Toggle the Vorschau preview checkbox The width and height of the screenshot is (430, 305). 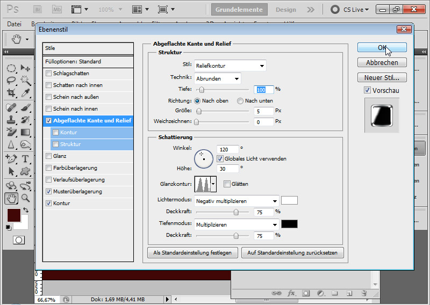click(x=367, y=91)
